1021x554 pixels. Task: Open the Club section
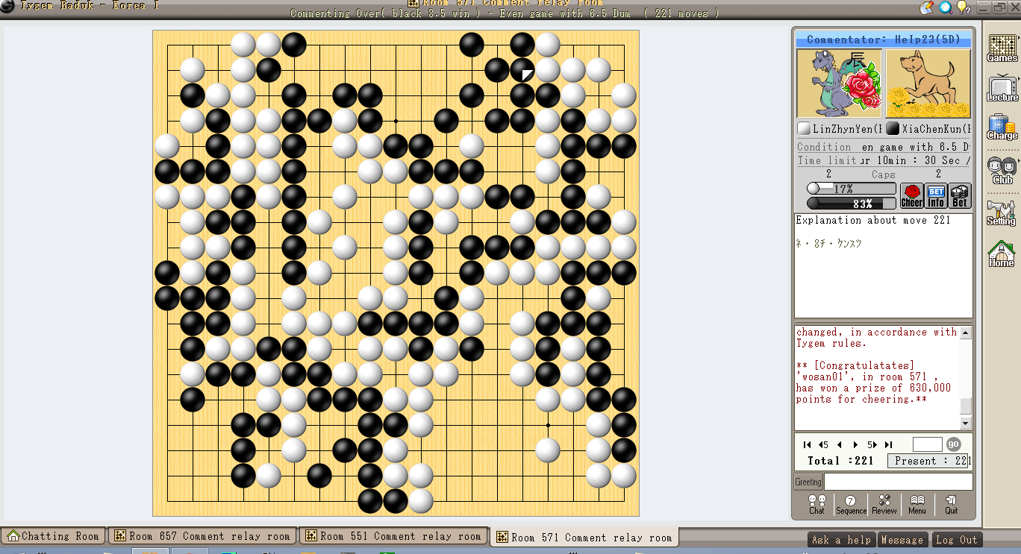click(x=1002, y=171)
